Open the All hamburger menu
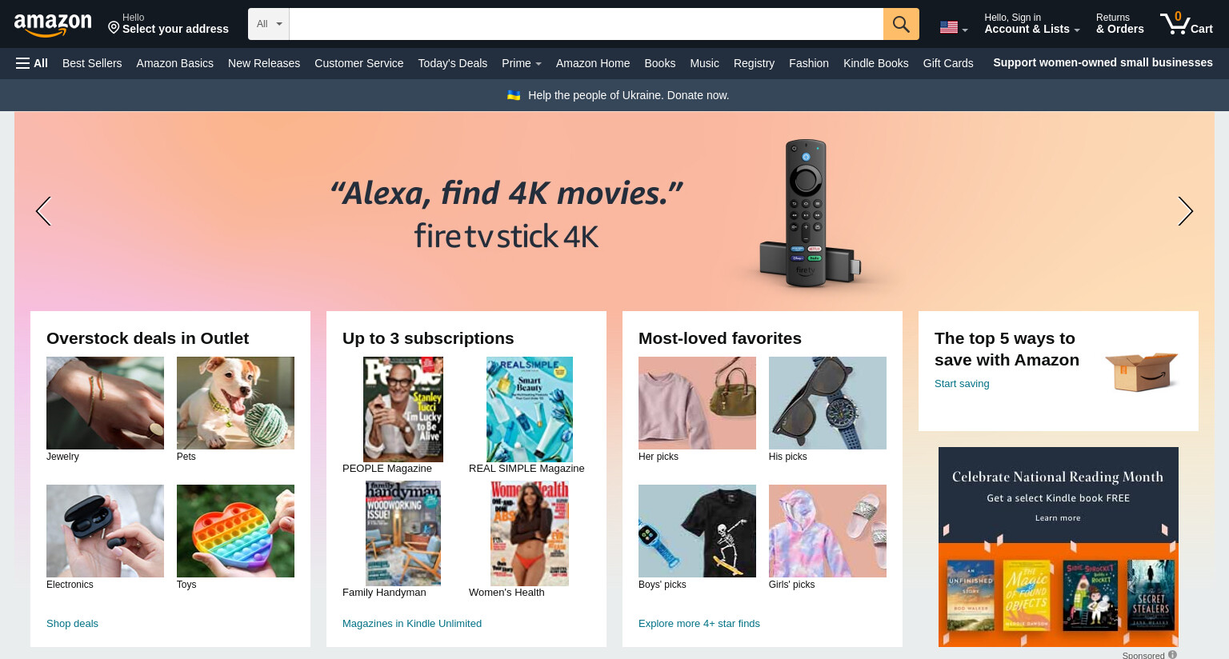The width and height of the screenshot is (1229, 659). pos(32,63)
